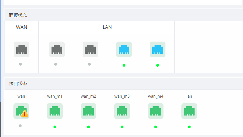Click the LAN column heading
The image size is (243, 137).
tap(107, 27)
